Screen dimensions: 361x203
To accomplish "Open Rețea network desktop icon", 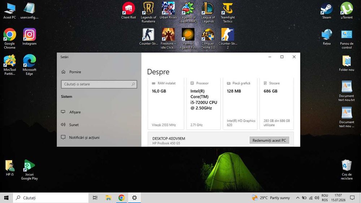I will (x=327, y=36).
